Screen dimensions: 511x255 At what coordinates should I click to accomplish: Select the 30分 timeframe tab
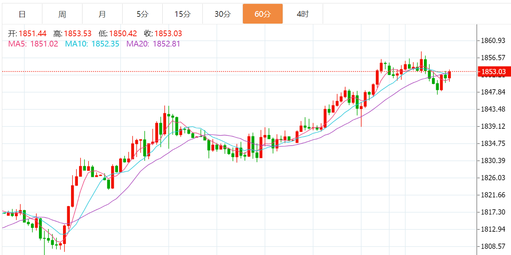click(223, 14)
